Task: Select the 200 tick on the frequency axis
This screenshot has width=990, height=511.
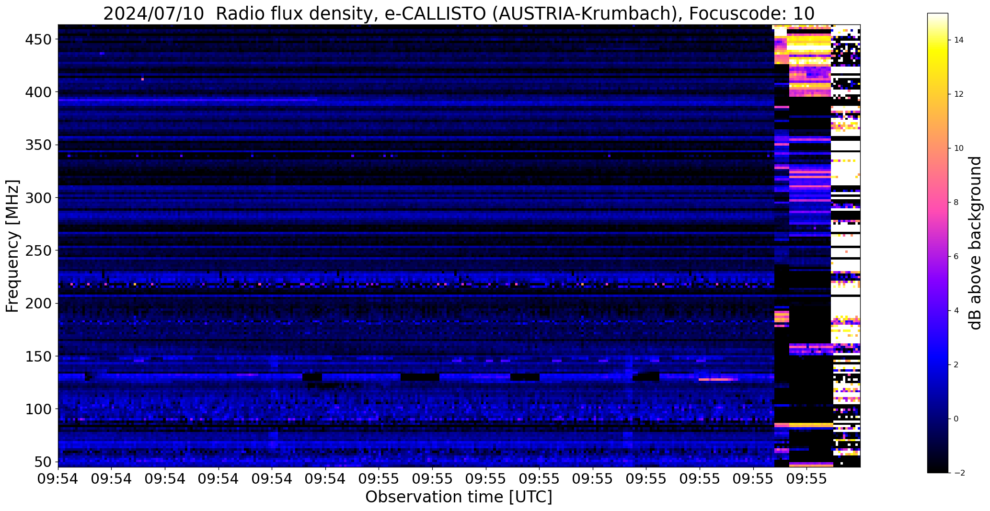Action: click(x=38, y=304)
